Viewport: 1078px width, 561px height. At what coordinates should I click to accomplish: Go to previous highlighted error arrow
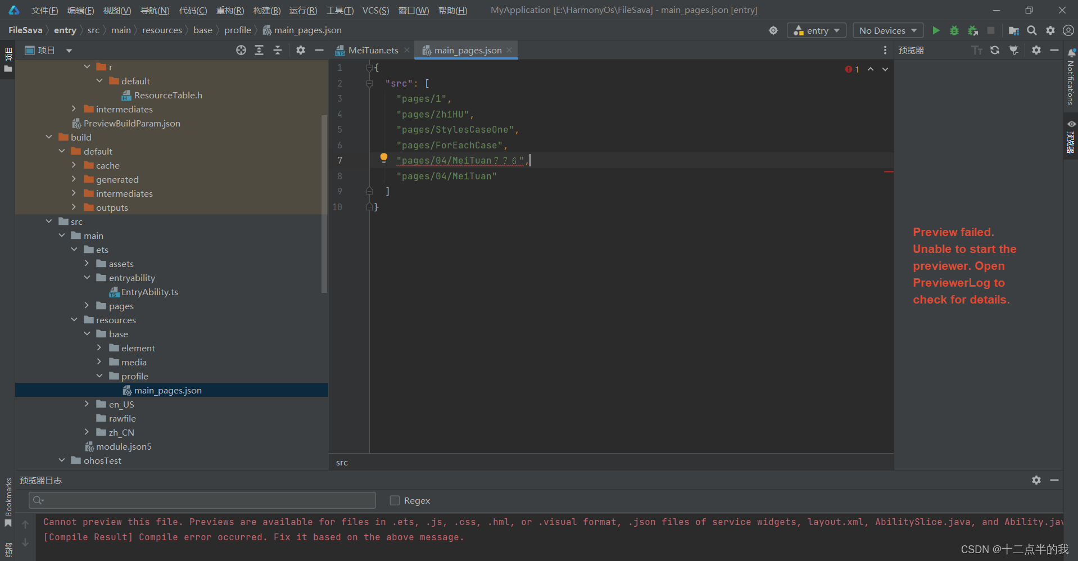click(x=871, y=69)
